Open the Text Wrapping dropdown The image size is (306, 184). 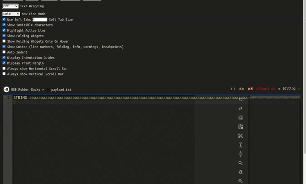(10, 6)
